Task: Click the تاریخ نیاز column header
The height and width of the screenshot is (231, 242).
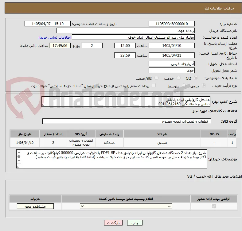Action: coord(25,134)
